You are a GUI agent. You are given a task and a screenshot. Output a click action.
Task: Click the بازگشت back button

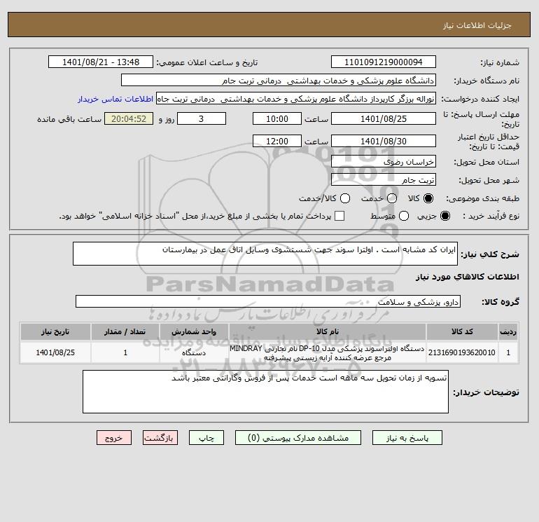coord(160,438)
